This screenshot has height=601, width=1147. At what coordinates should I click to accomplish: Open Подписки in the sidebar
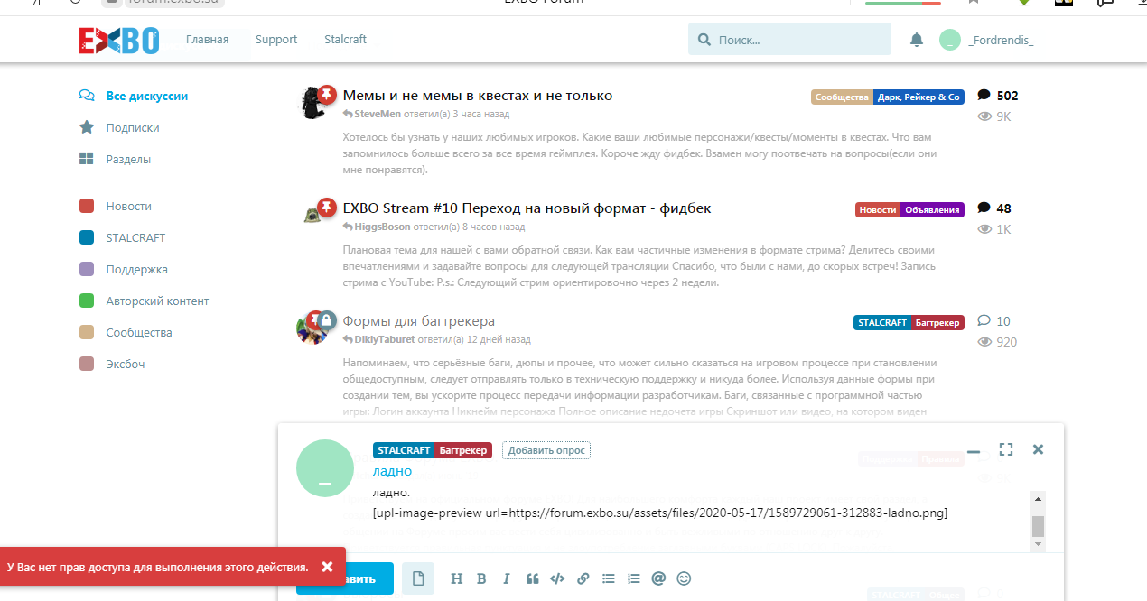coord(119,127)
